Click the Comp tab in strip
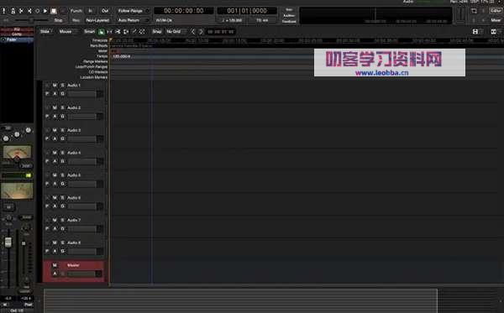Screen dimensions: 504x313 [17, 34]
